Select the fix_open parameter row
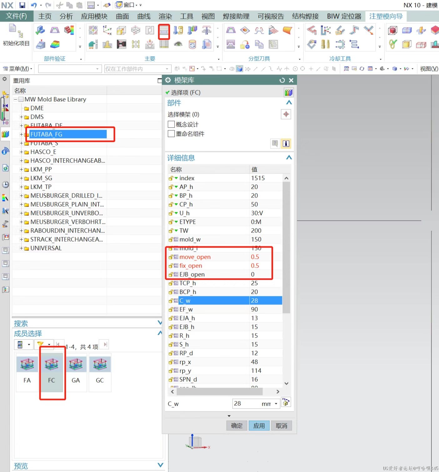This screenshot has height=472, width=439. tap(225, 266)
